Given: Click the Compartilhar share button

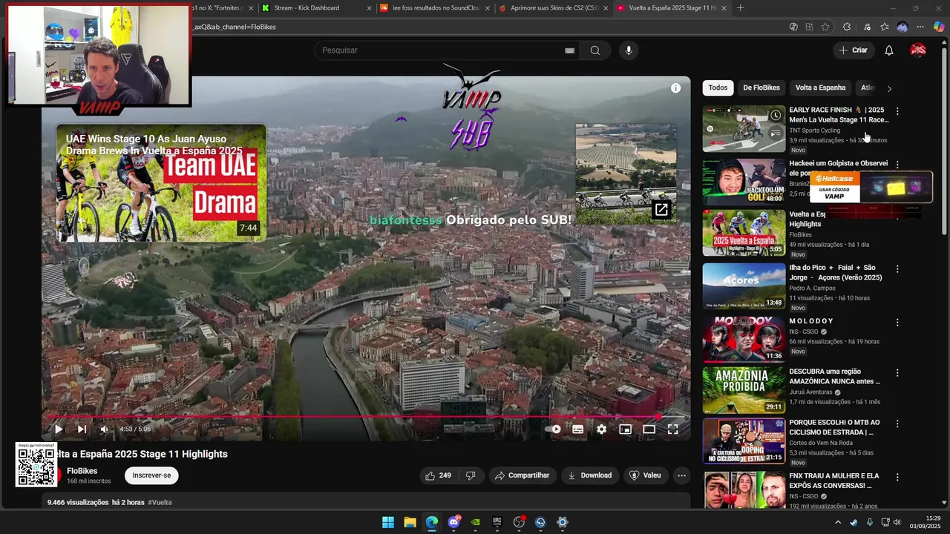Looking at the screenshot, I should click(522, 475).
